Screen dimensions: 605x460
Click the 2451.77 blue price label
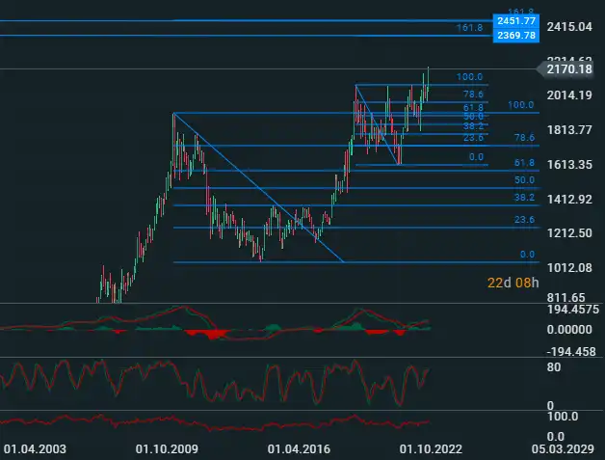point(515,20)
